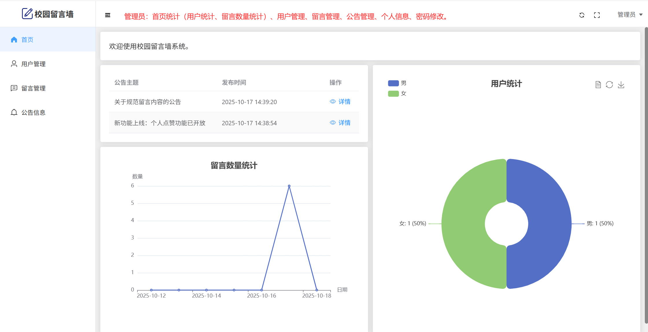Click the dropdown arrow beside 管理员

[x=641, y=15]
